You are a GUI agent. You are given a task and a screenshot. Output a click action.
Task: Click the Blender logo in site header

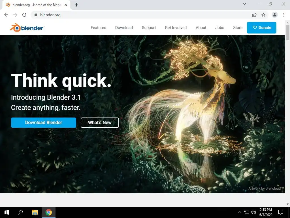[x=27, y=28]
